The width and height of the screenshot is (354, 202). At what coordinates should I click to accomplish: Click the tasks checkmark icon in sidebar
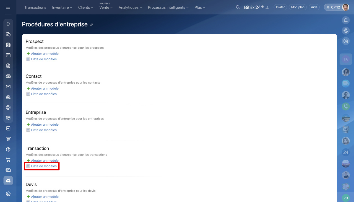coord(8,128)
